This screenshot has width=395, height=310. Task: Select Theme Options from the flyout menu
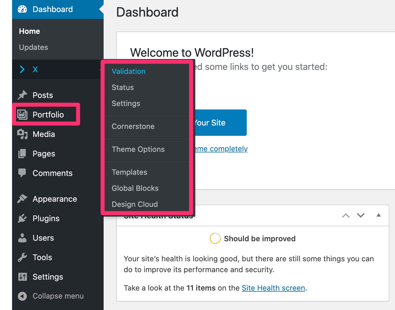point(138,149)
